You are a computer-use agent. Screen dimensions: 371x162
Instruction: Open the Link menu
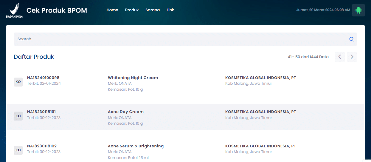point(170,10)
